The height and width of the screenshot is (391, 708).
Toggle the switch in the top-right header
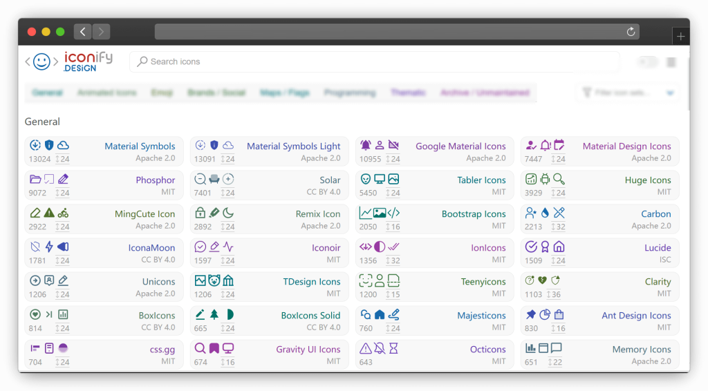coord(648,62)
